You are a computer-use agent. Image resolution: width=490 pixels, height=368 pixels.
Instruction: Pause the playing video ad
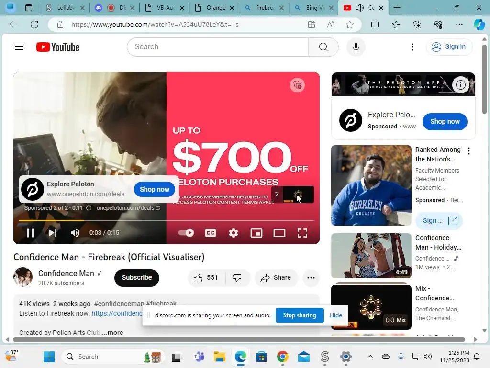[30, 233]
